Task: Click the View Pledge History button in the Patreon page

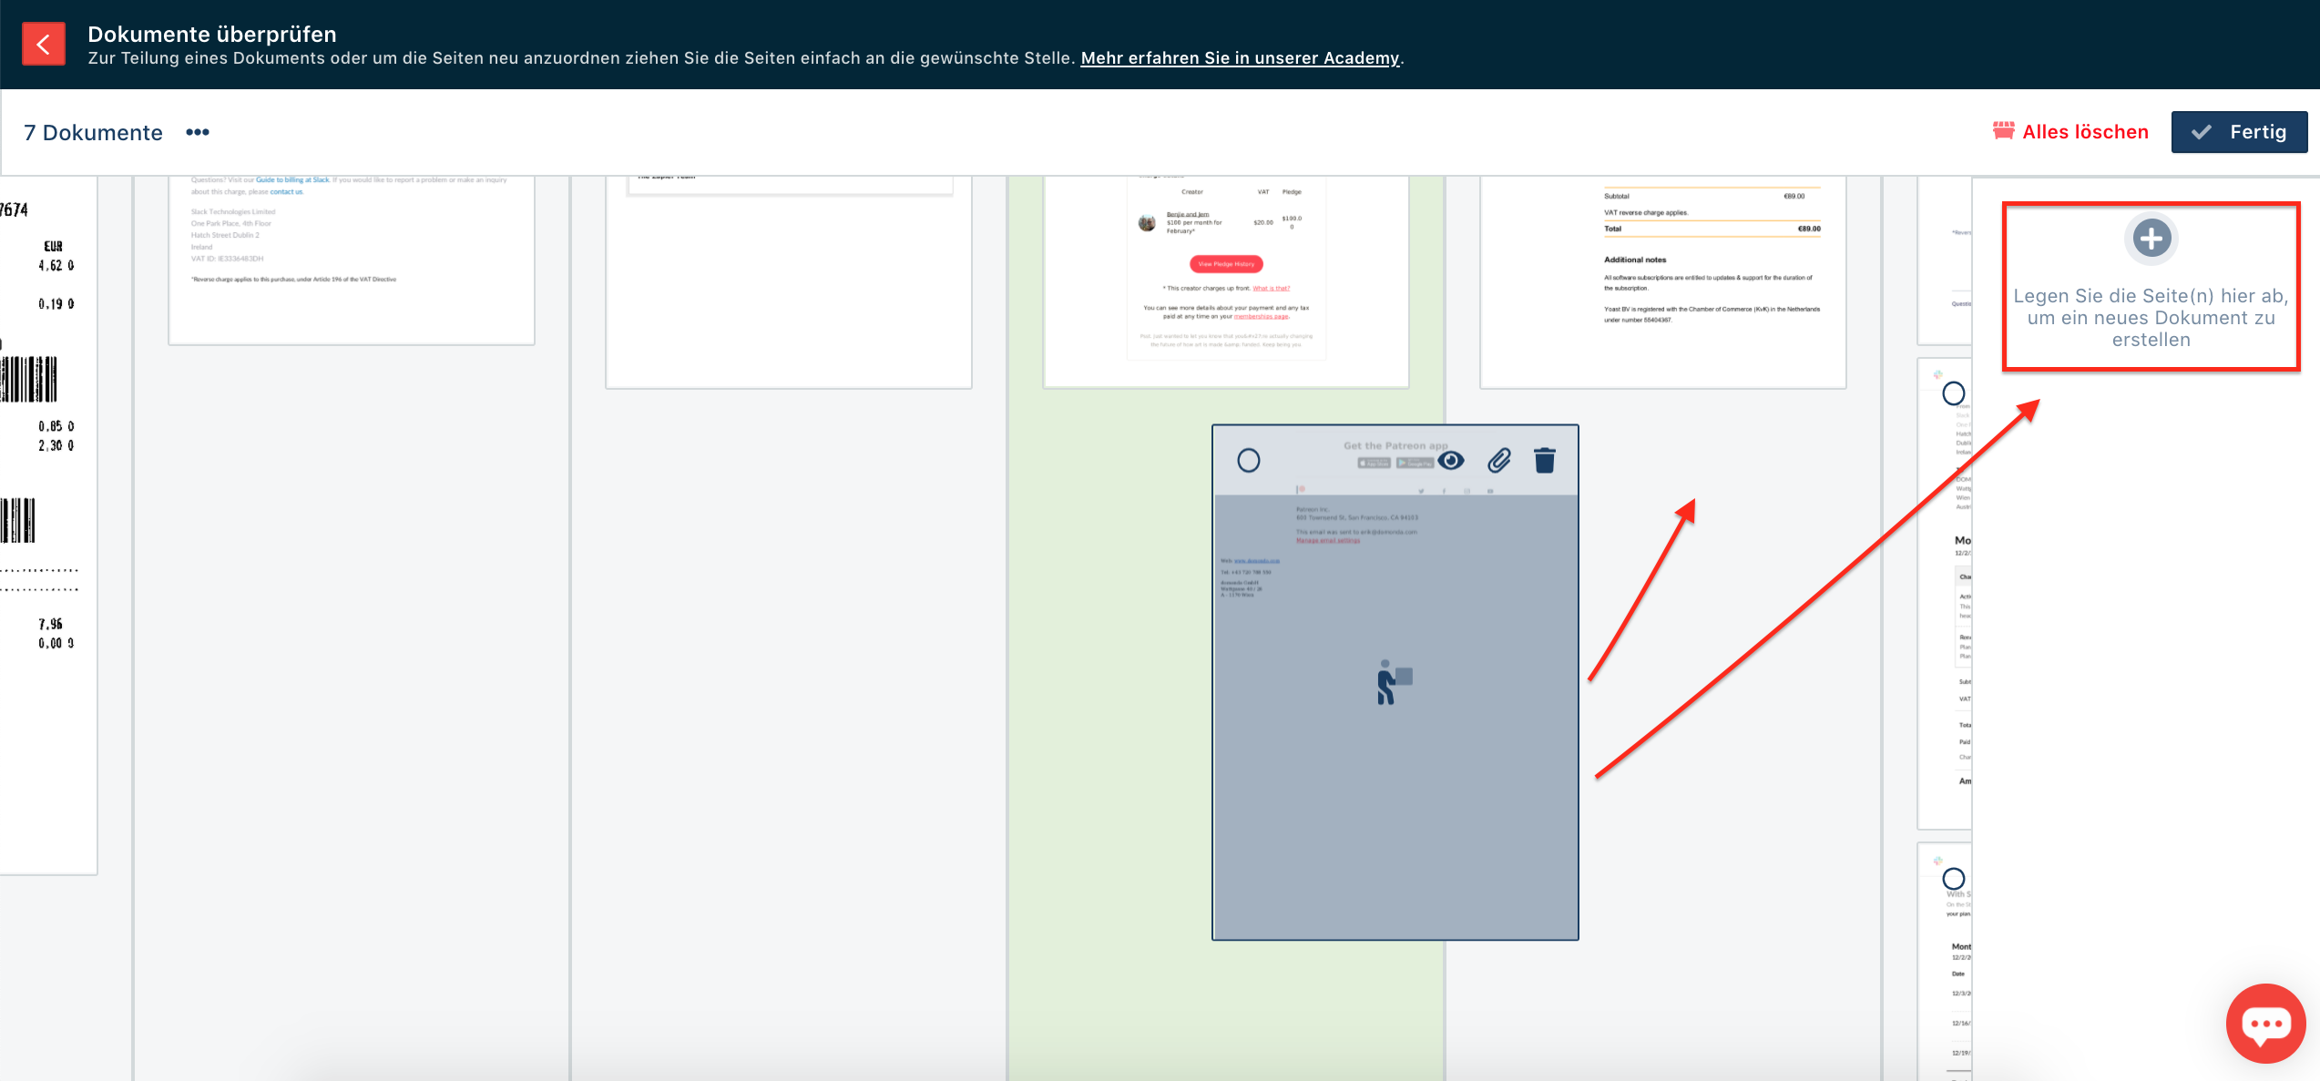Action: coord(1226,264)
